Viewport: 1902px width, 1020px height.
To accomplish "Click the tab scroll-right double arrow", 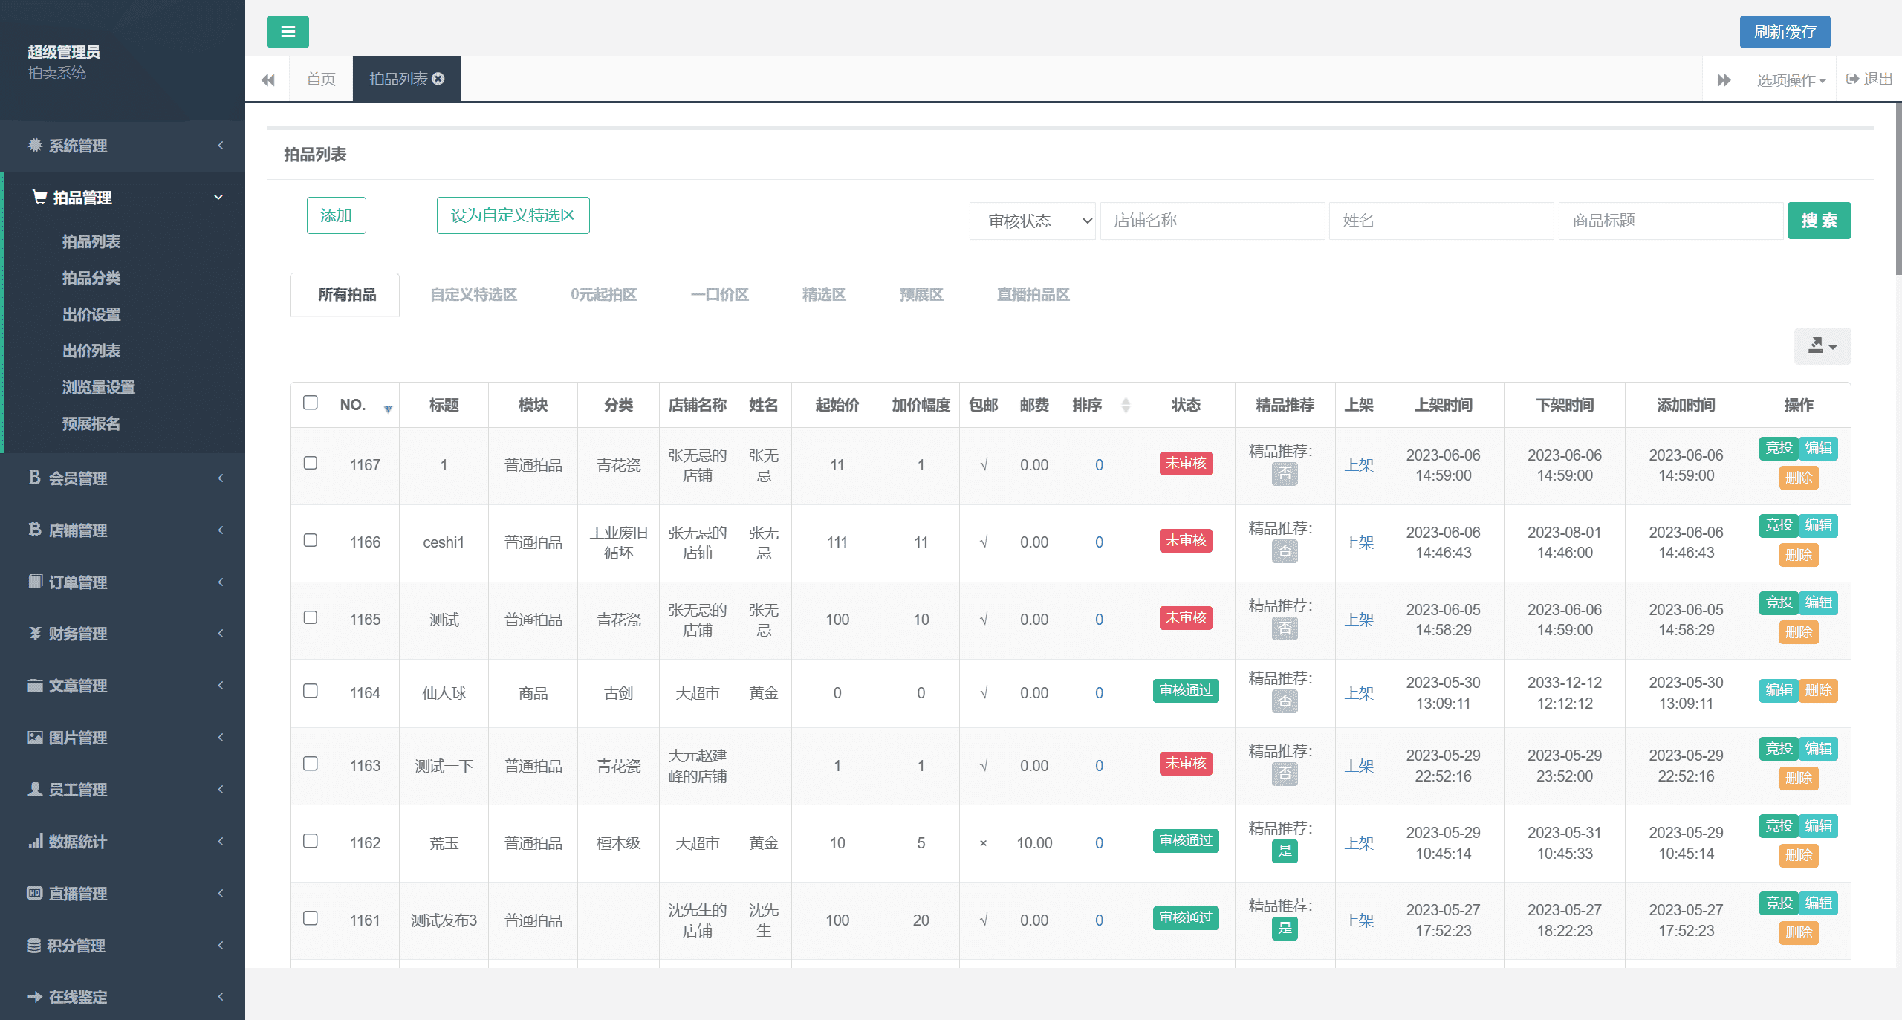I will (x=1724, y=79).
